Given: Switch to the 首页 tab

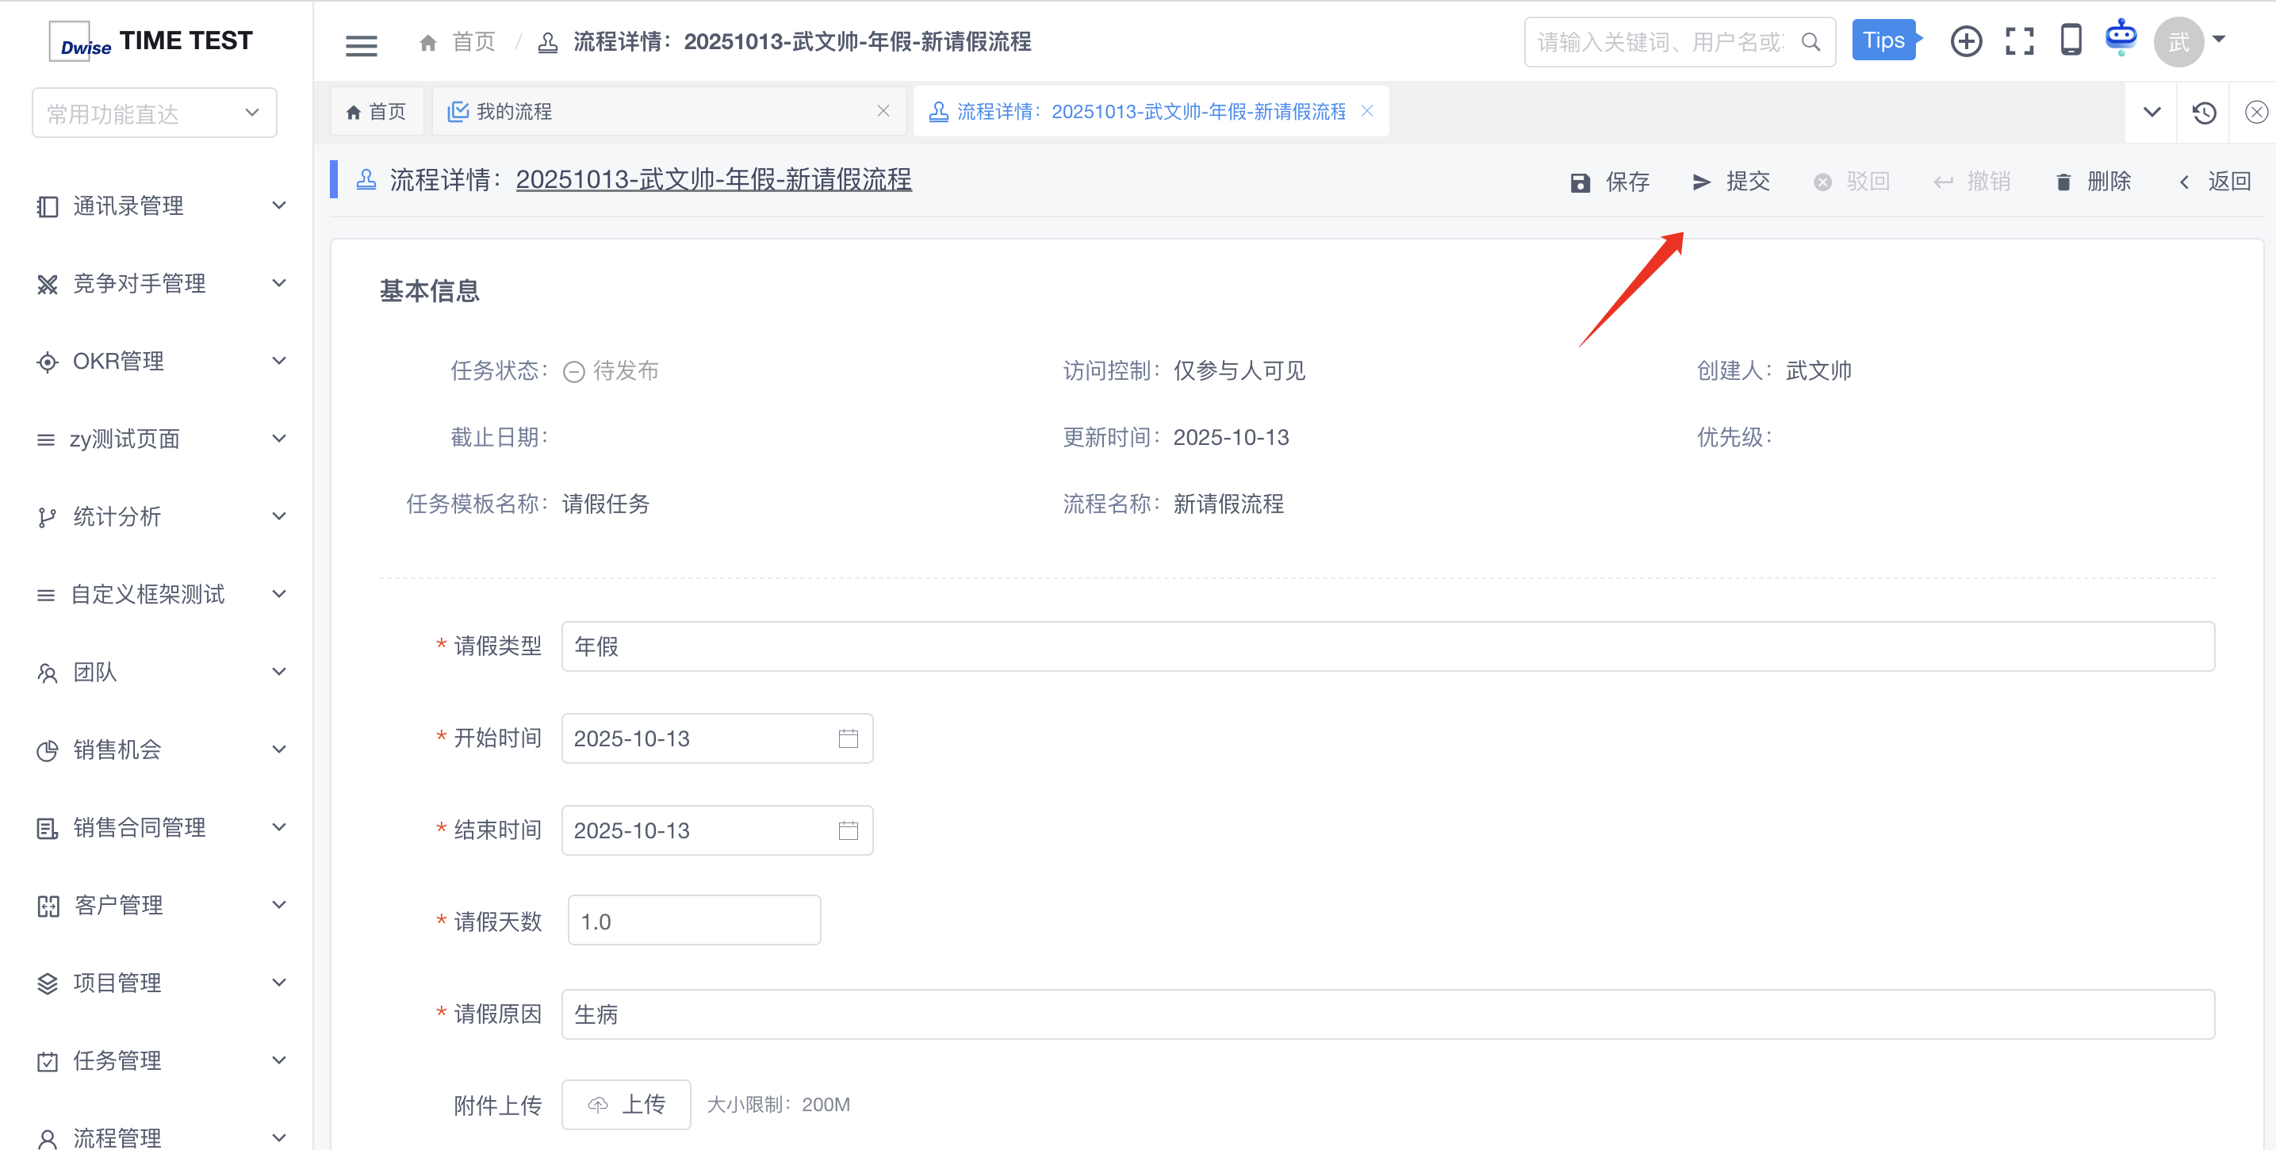Looking at the screenshot, I should (377, 111).
